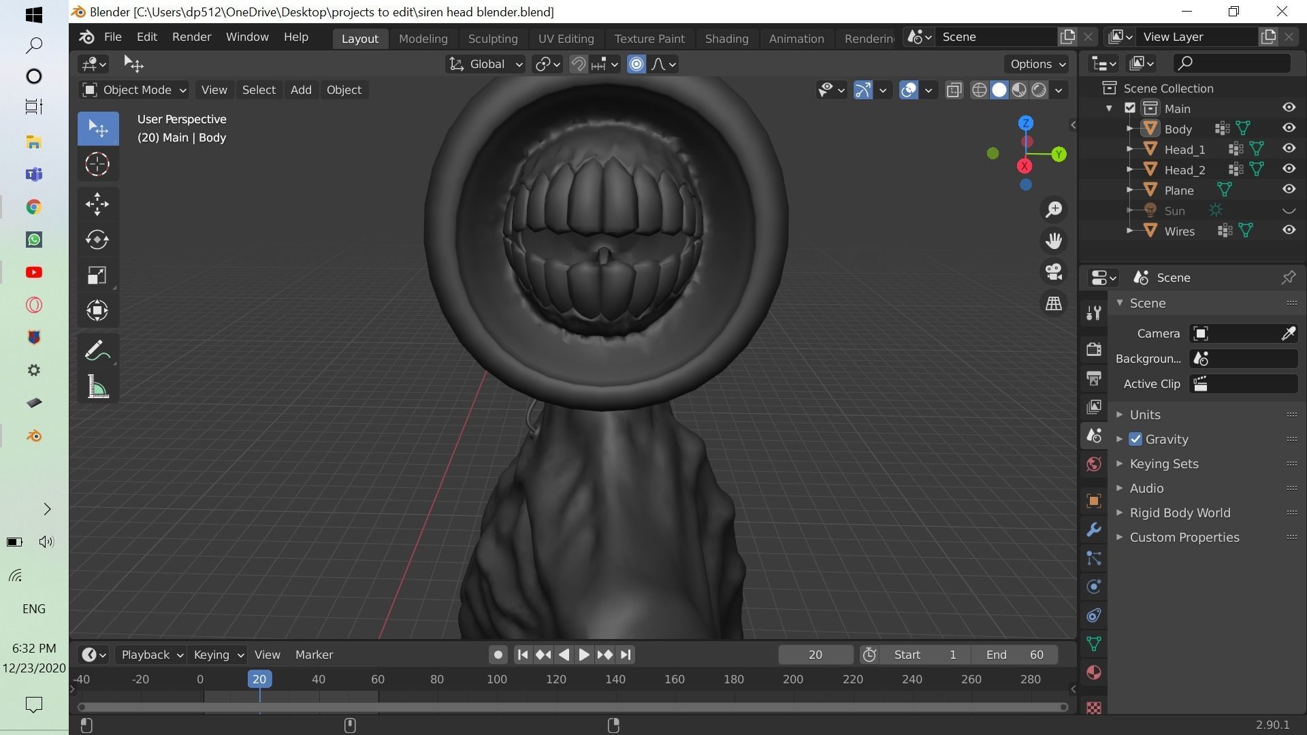This screenshot has height=735, width=1307.
Task: Select the Transform tool
Action: click(x=98, y=310)
